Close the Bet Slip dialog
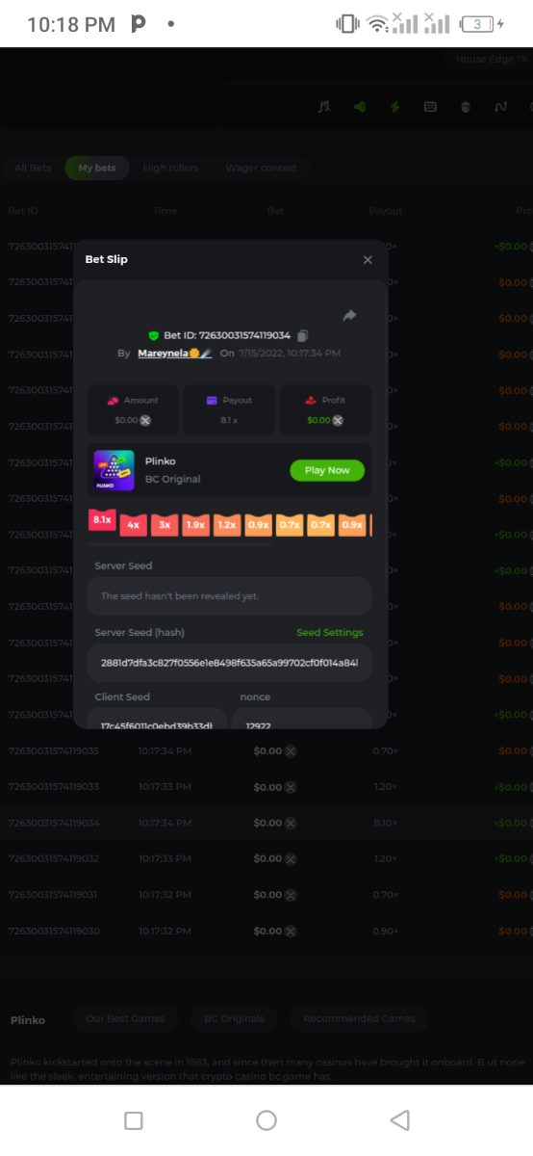 [368, 260]
